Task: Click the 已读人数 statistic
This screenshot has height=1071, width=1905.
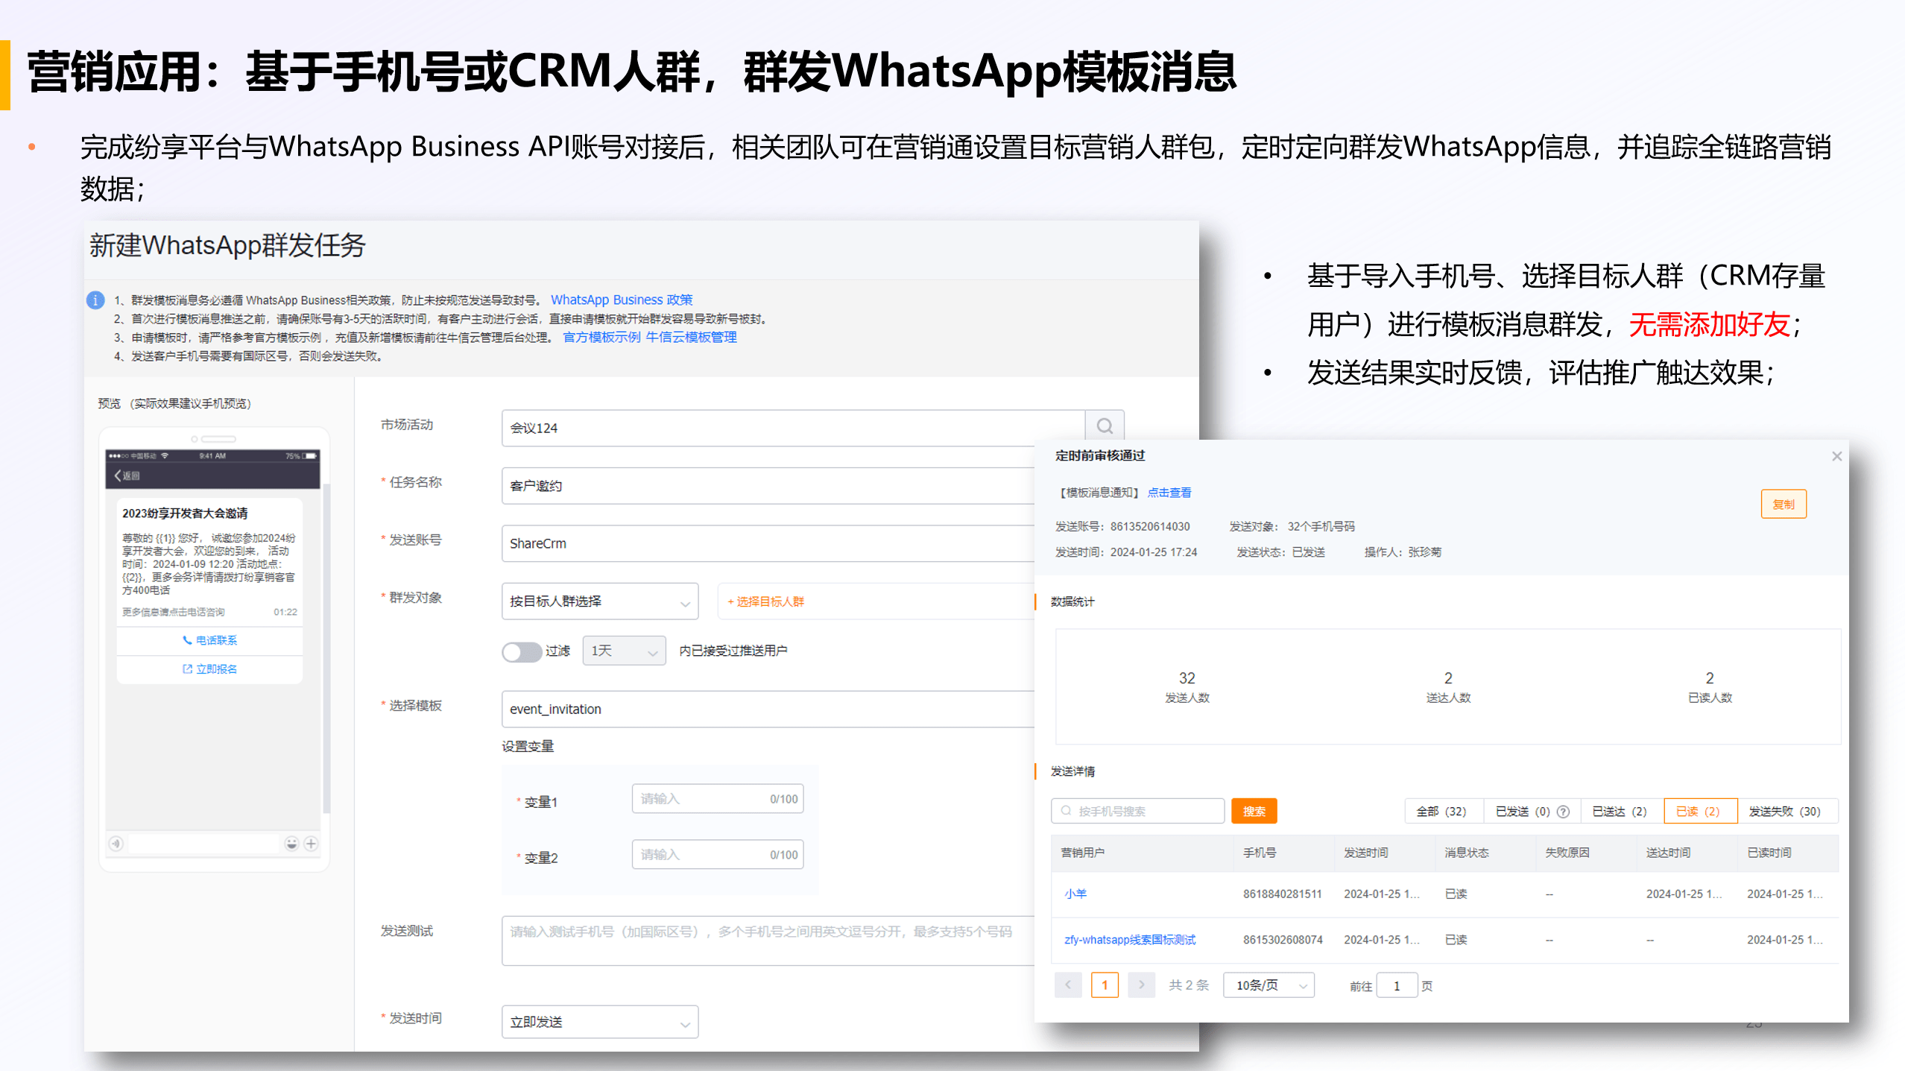Action: [x=1710, y=686]
